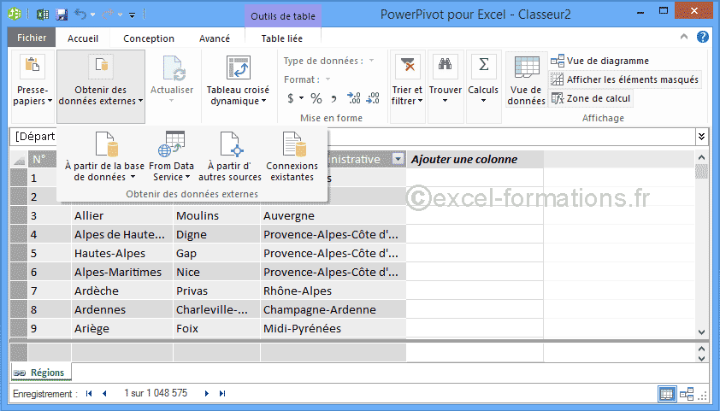Select the Moulins cell
The image size is (720, 411).
[216, 215]
